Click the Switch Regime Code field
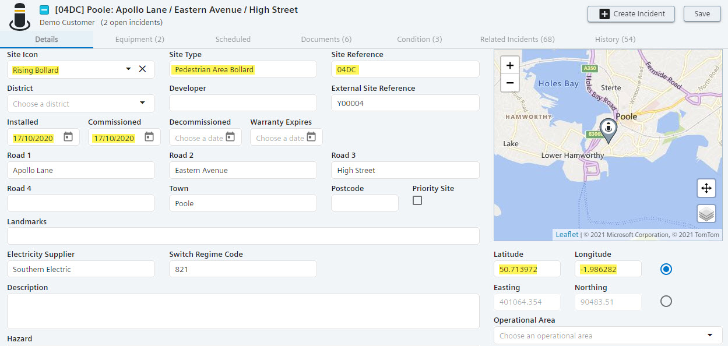 (243, 269)
